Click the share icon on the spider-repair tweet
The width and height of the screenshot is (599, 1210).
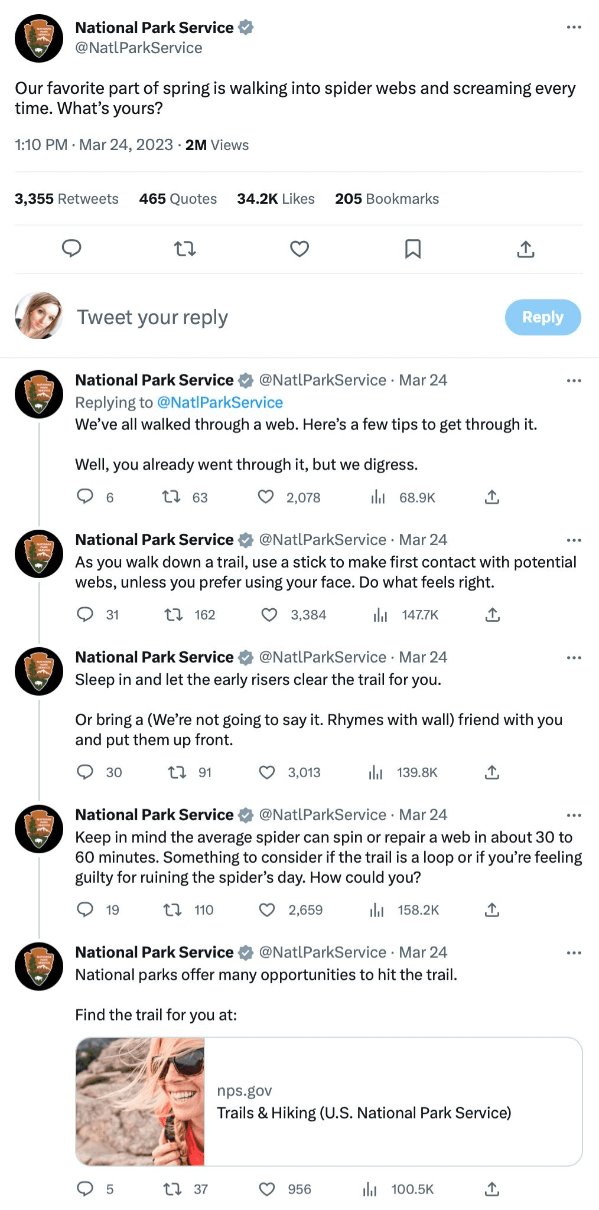point(493,909)
